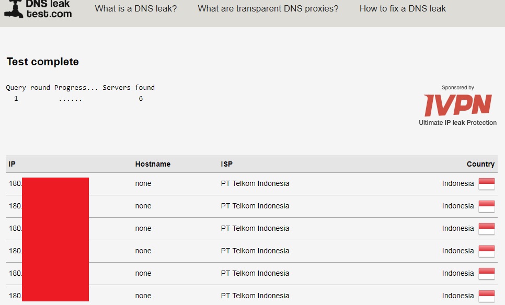Click the Indonesia flag in last row
505x305 pixels.
pyautogui.click(x=486, y=296)
